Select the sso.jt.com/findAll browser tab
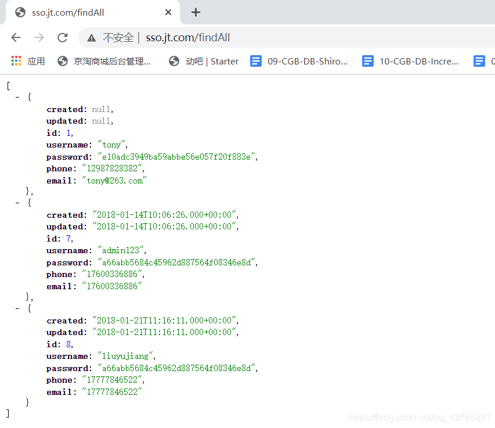This screenshot has height=428, width=495. click(x=93, y=12)
